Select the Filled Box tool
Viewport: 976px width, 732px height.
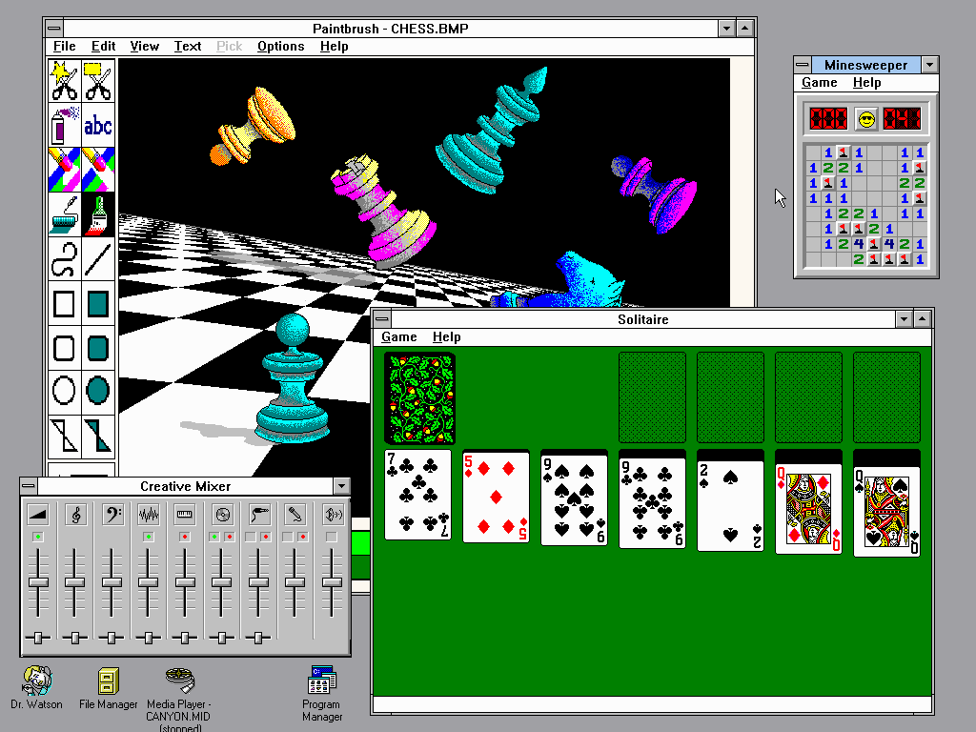click(x=98, y=303)
